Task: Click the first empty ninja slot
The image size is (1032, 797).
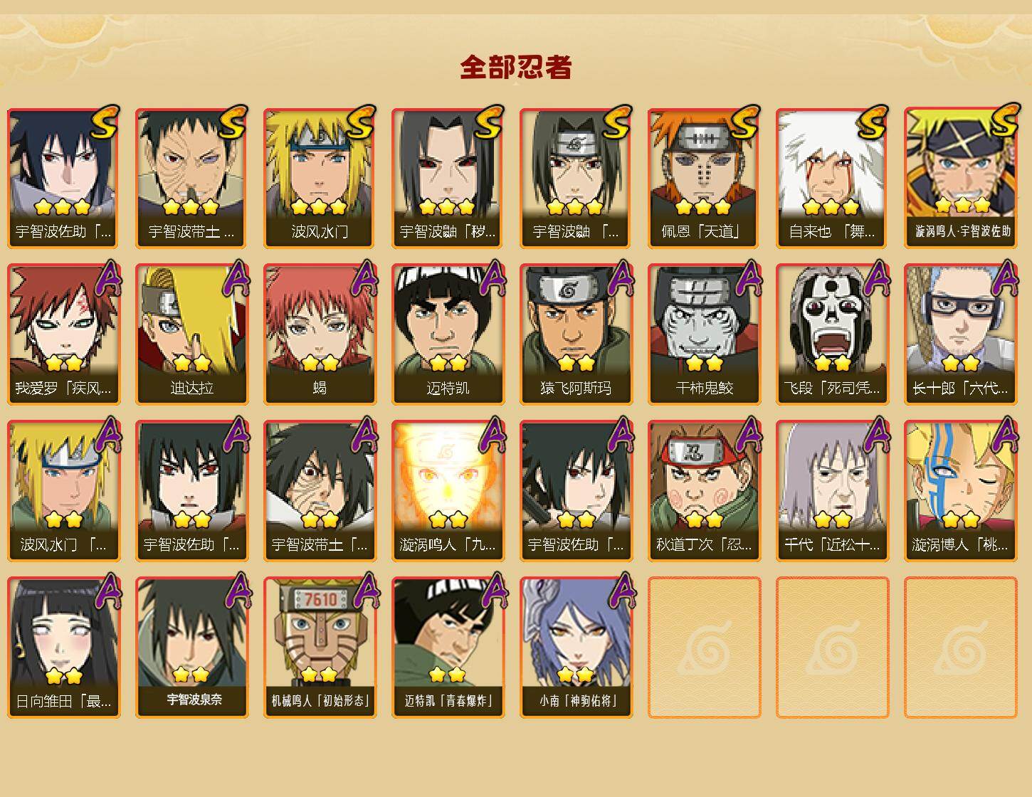Action: click(x=704, y=648)
